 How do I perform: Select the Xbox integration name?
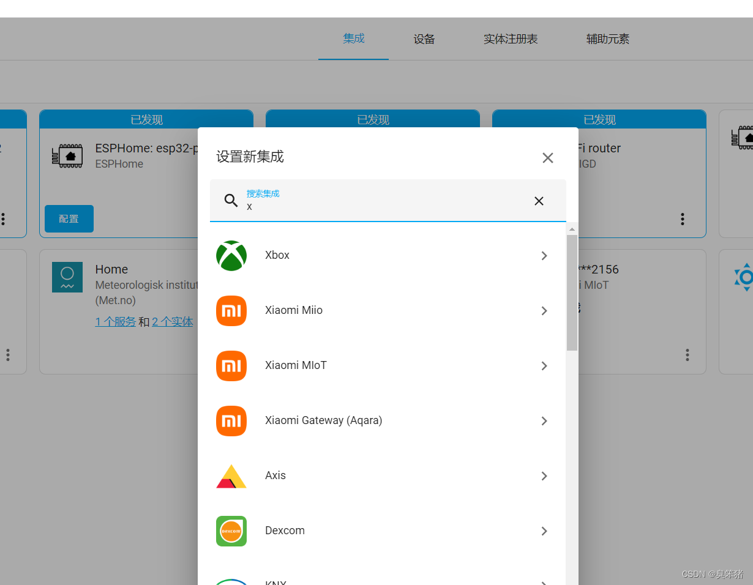(277, 255)
